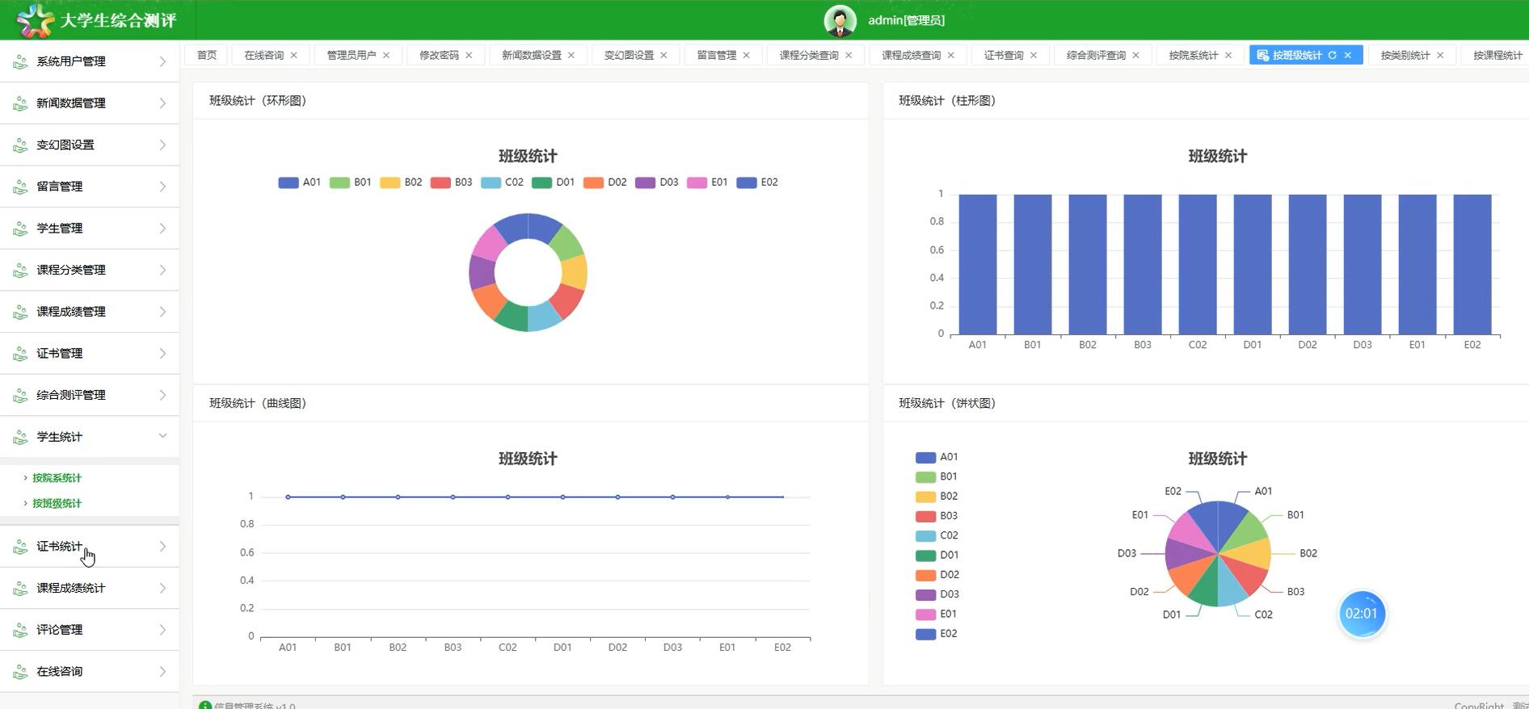Viewport: 1529px width, 709px height.
Task: Click the 课程成绩统计 sidebar icon
Action: tap(20, 589)
